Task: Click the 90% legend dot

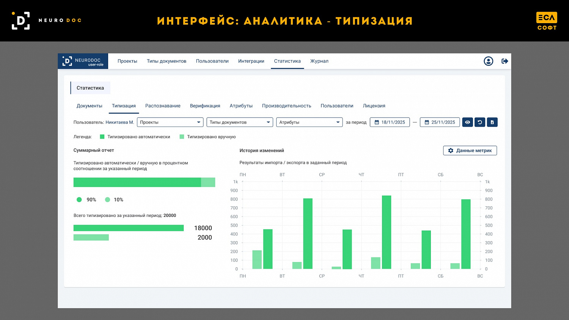Action: pos(79,200)
